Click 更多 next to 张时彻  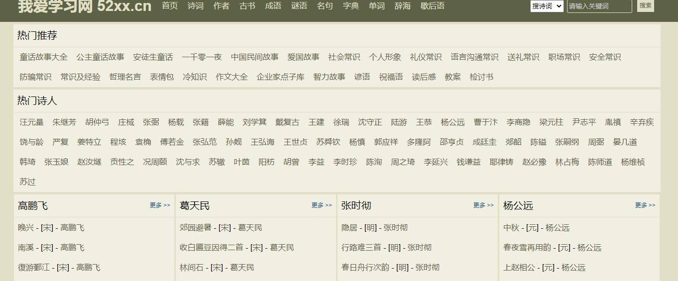tap(483, 205)
